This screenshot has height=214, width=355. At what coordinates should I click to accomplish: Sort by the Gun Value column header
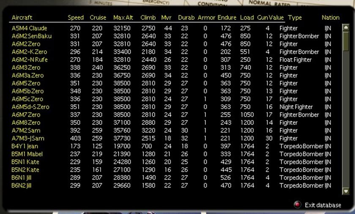coord(270,18)
